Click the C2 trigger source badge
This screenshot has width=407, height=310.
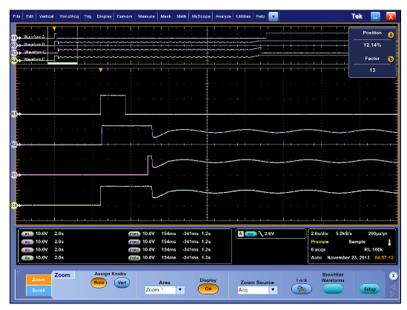coord(251,234)
